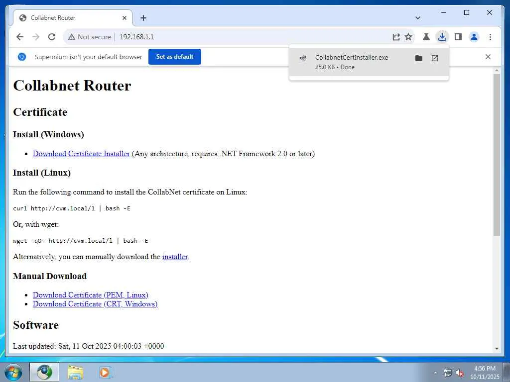The image size is (510, 382).
Task: Open the Windows Start menu
Action: point(13,372)
